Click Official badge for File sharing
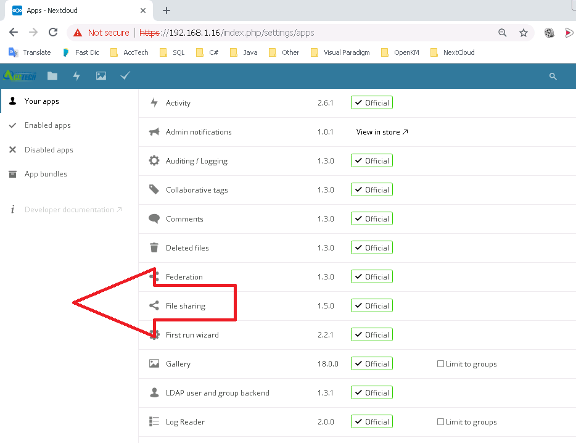576x443 pixels. (372, 305)
